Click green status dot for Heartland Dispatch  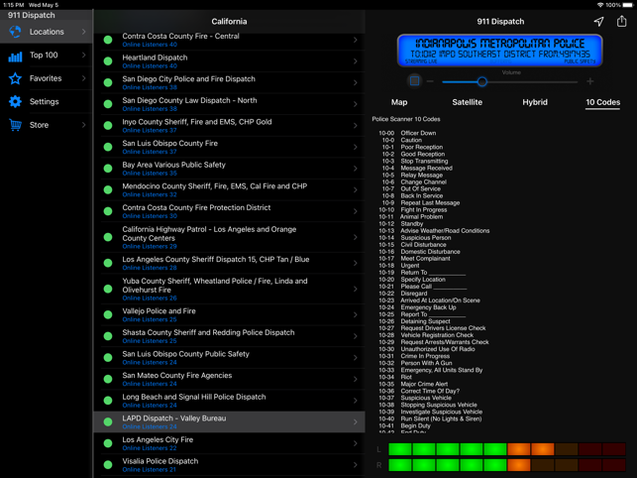click(108, 61)
